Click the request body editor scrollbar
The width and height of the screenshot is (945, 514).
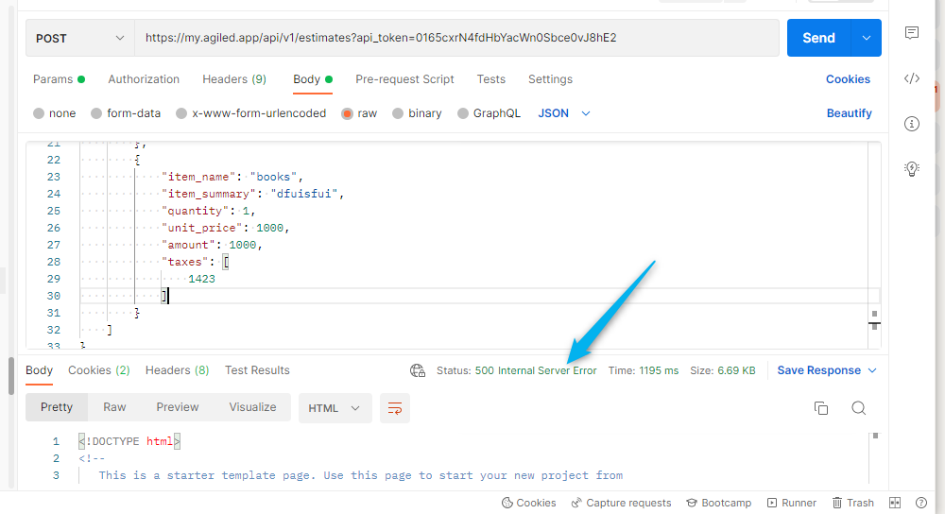[874, 246]
